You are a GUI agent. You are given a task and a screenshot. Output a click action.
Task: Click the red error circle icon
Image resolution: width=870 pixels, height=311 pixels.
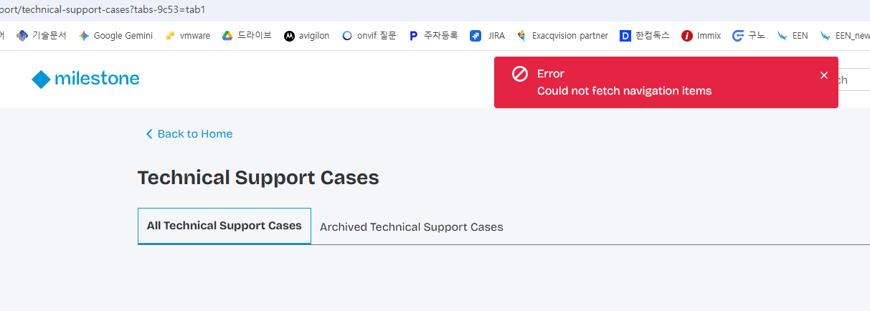coord(520,74)
